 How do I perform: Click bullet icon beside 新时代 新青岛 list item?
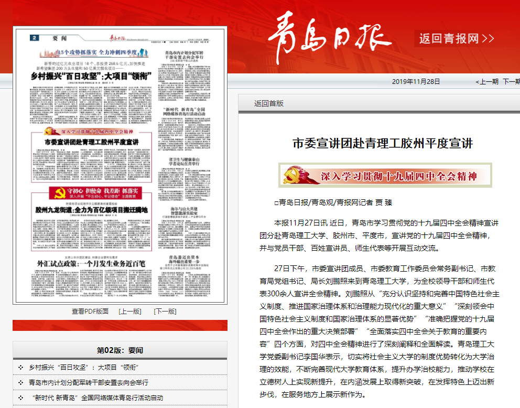[20, 398]
